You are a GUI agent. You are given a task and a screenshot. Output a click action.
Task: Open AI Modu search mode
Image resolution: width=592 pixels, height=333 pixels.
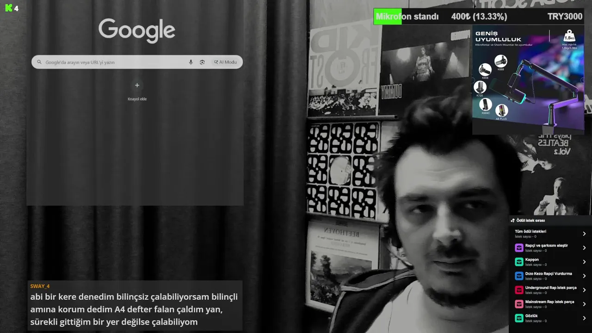point(225,62)
